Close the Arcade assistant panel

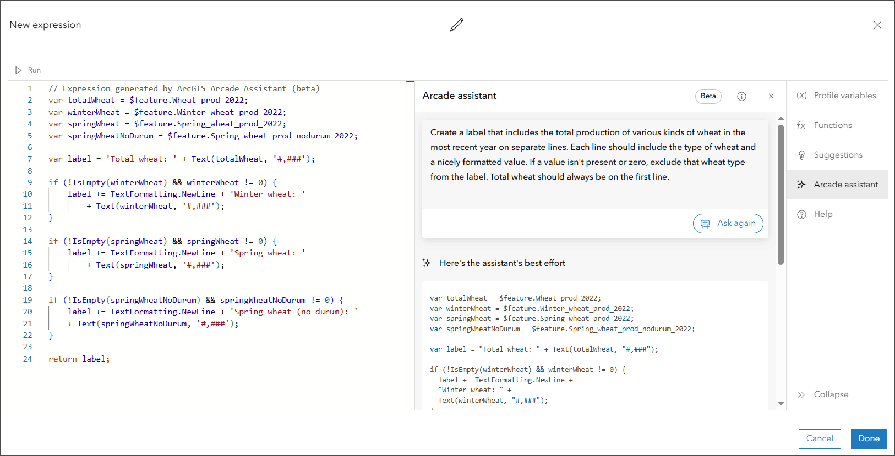click(x=771, y=96)
